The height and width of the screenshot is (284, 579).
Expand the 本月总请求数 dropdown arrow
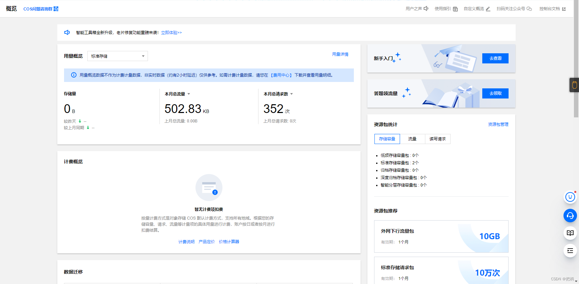pos(292,94)
